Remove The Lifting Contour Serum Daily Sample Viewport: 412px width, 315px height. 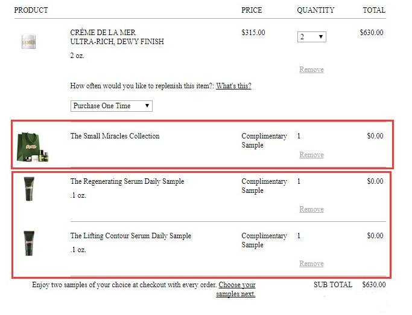tap(311, 264)
